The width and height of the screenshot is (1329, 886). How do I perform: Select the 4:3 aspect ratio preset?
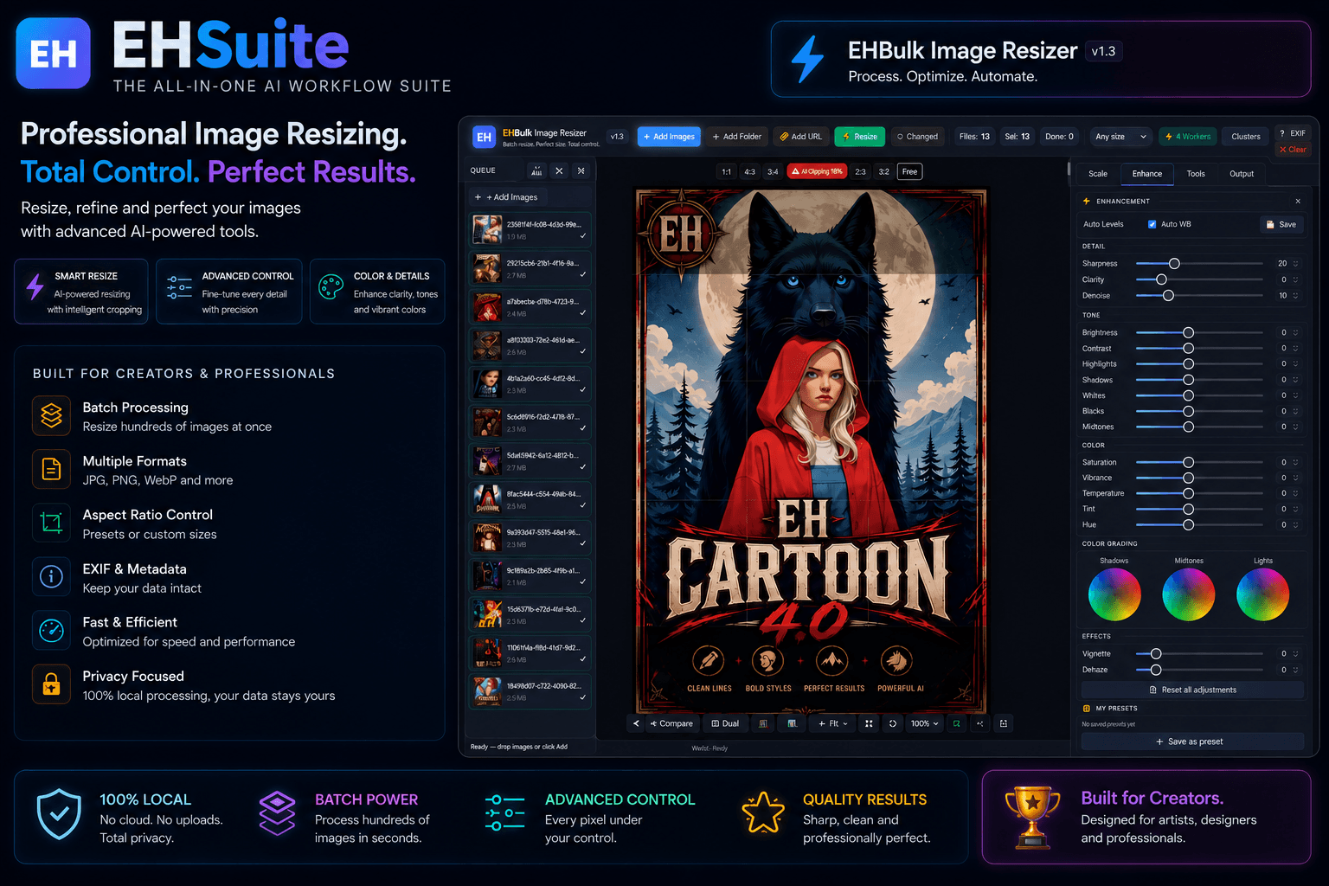[749, 171]
